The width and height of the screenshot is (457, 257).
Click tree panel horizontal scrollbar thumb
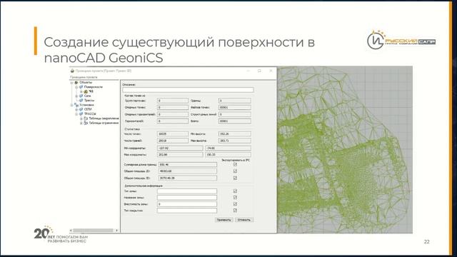tap(93, 231)
